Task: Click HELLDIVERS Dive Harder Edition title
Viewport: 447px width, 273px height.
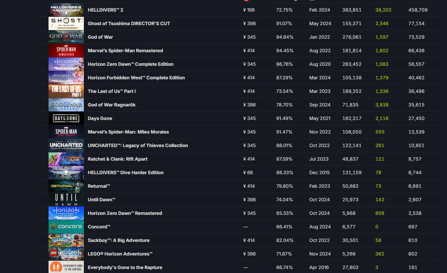Action: [x=125, y=173]
